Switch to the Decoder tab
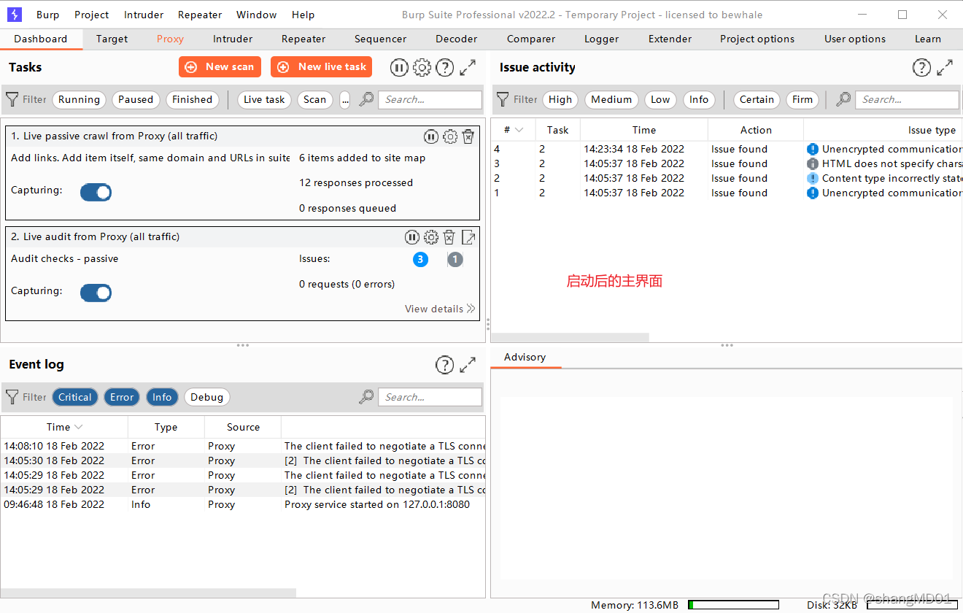963x613 pixels. 457,39
